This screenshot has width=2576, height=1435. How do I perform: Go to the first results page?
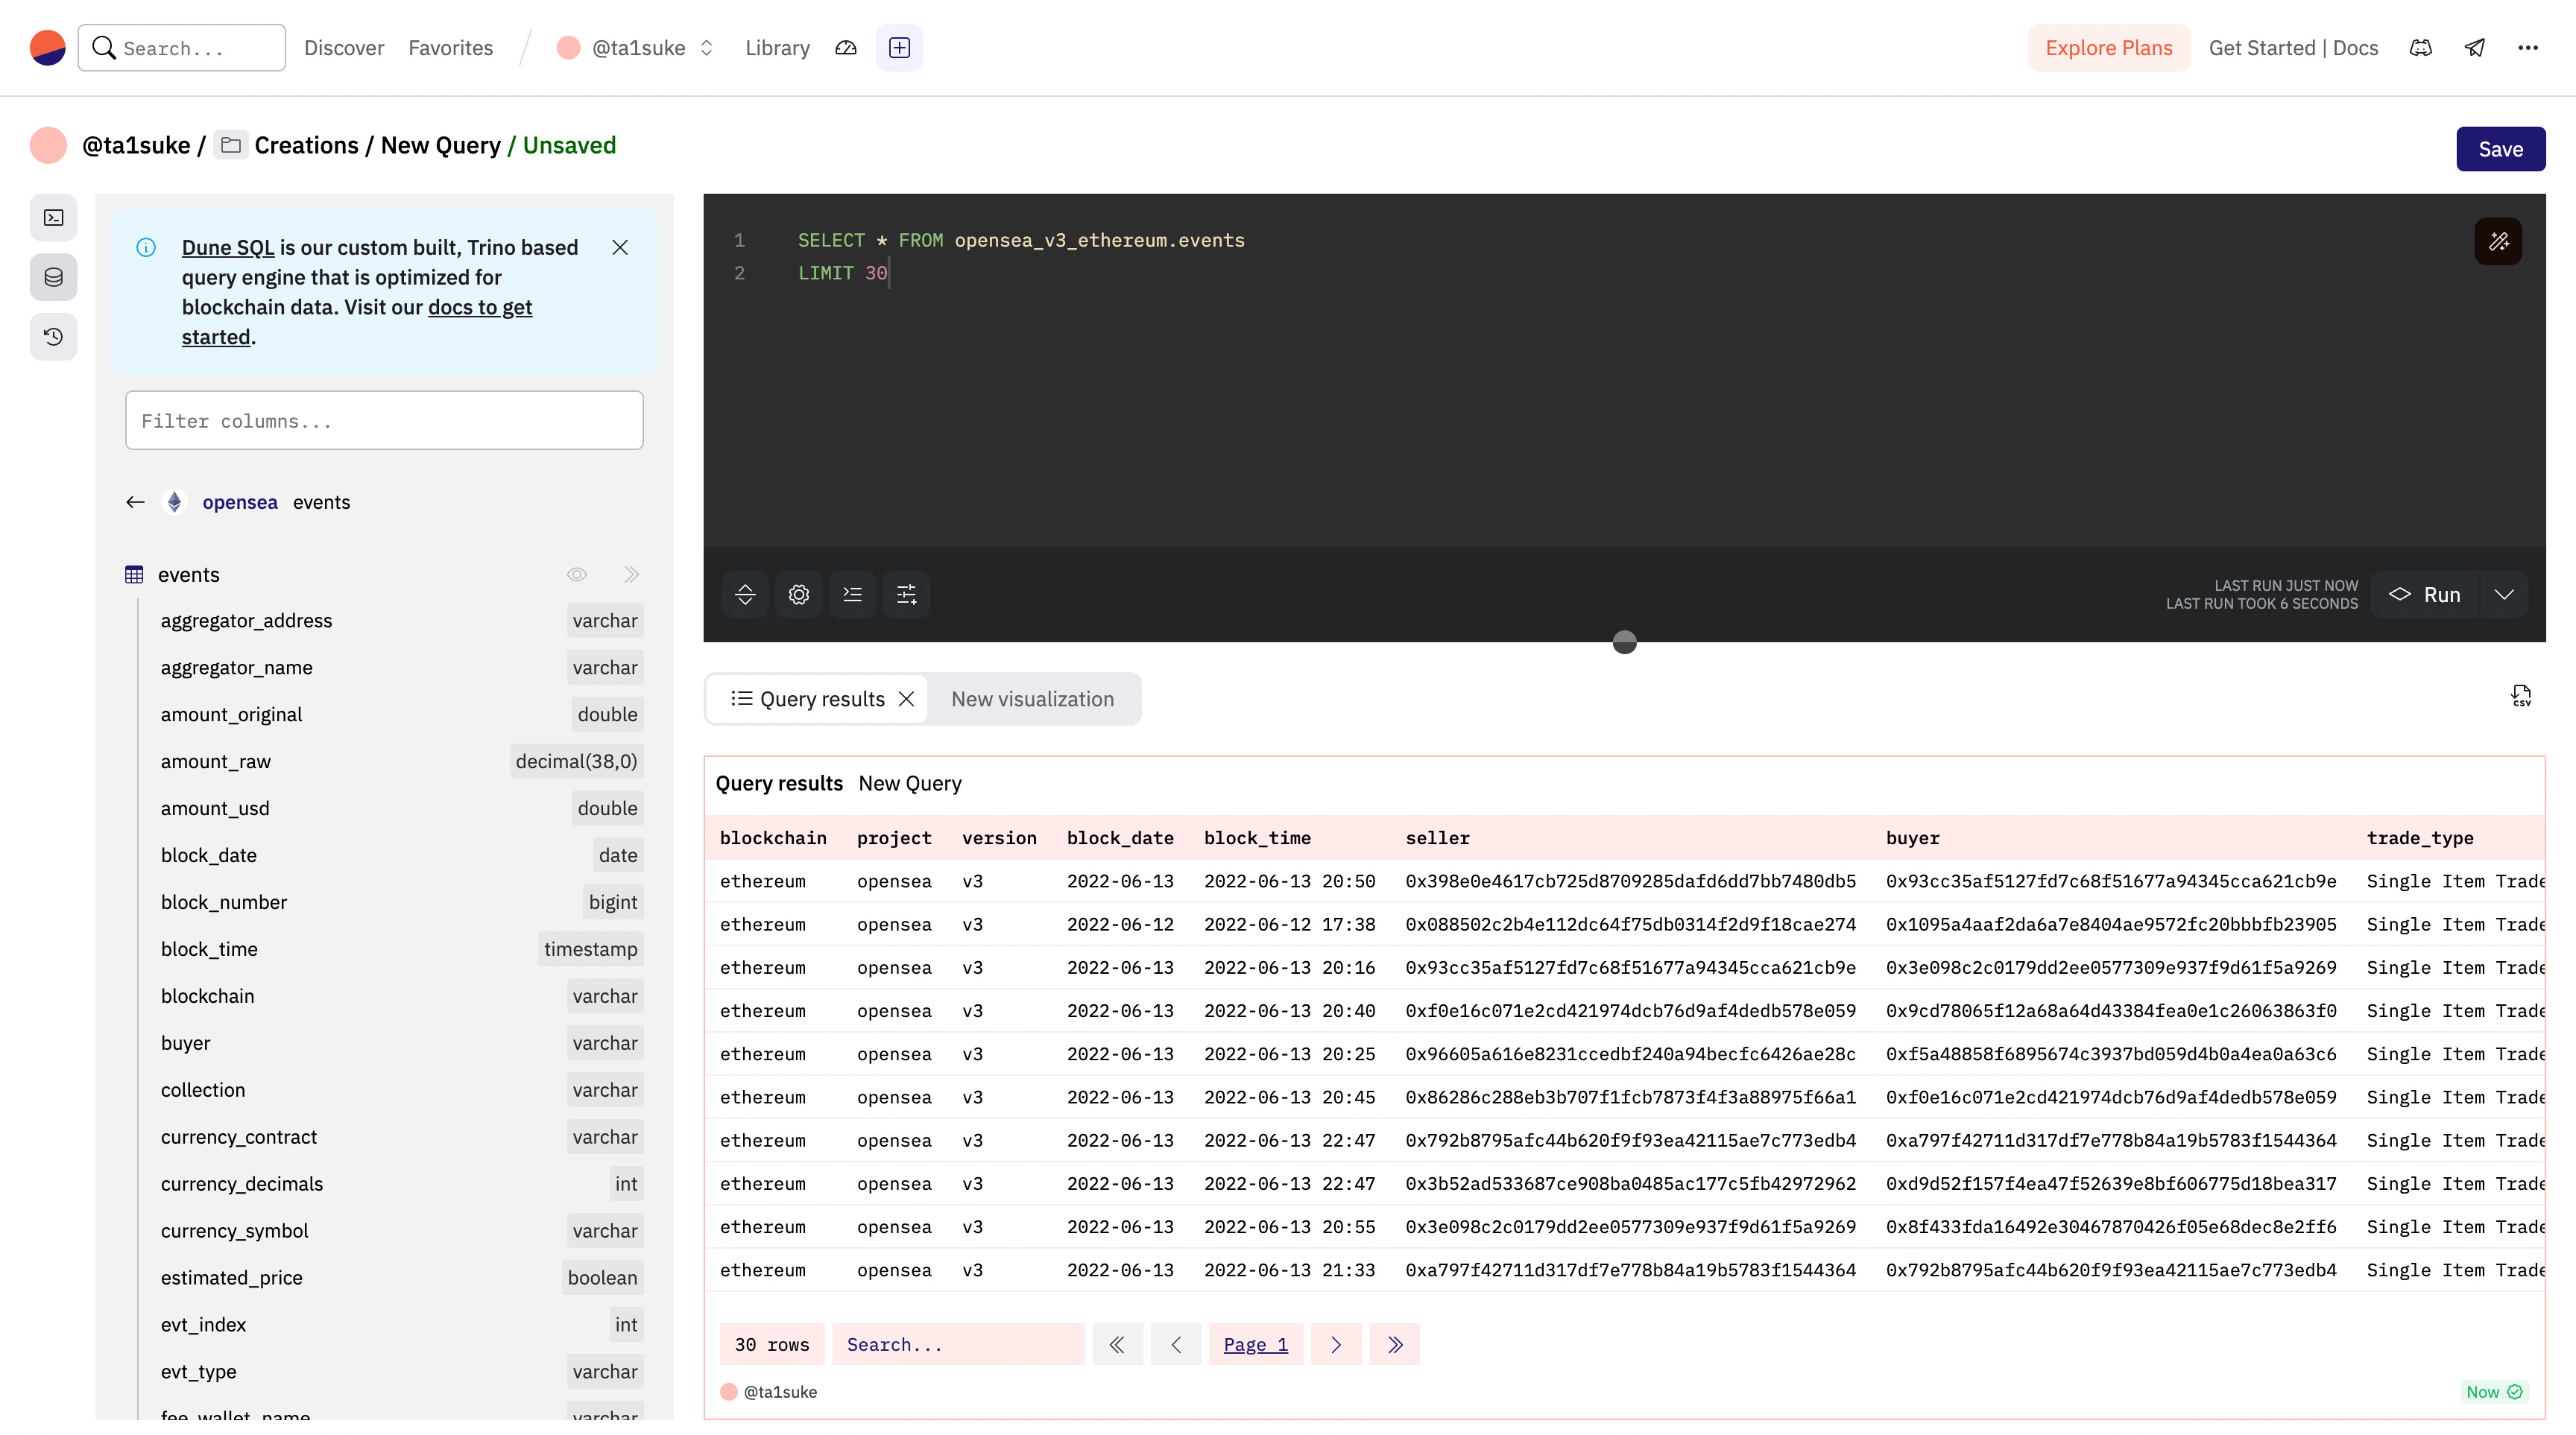click(1117, 1344)
